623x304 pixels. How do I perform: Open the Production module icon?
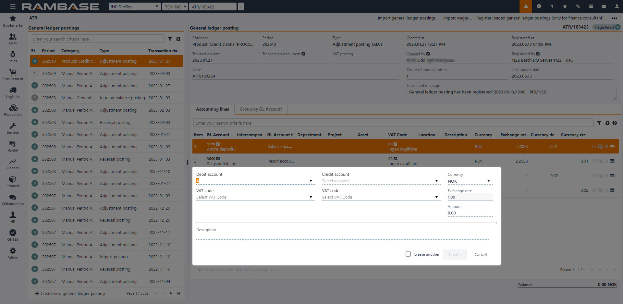click(13, 110)
